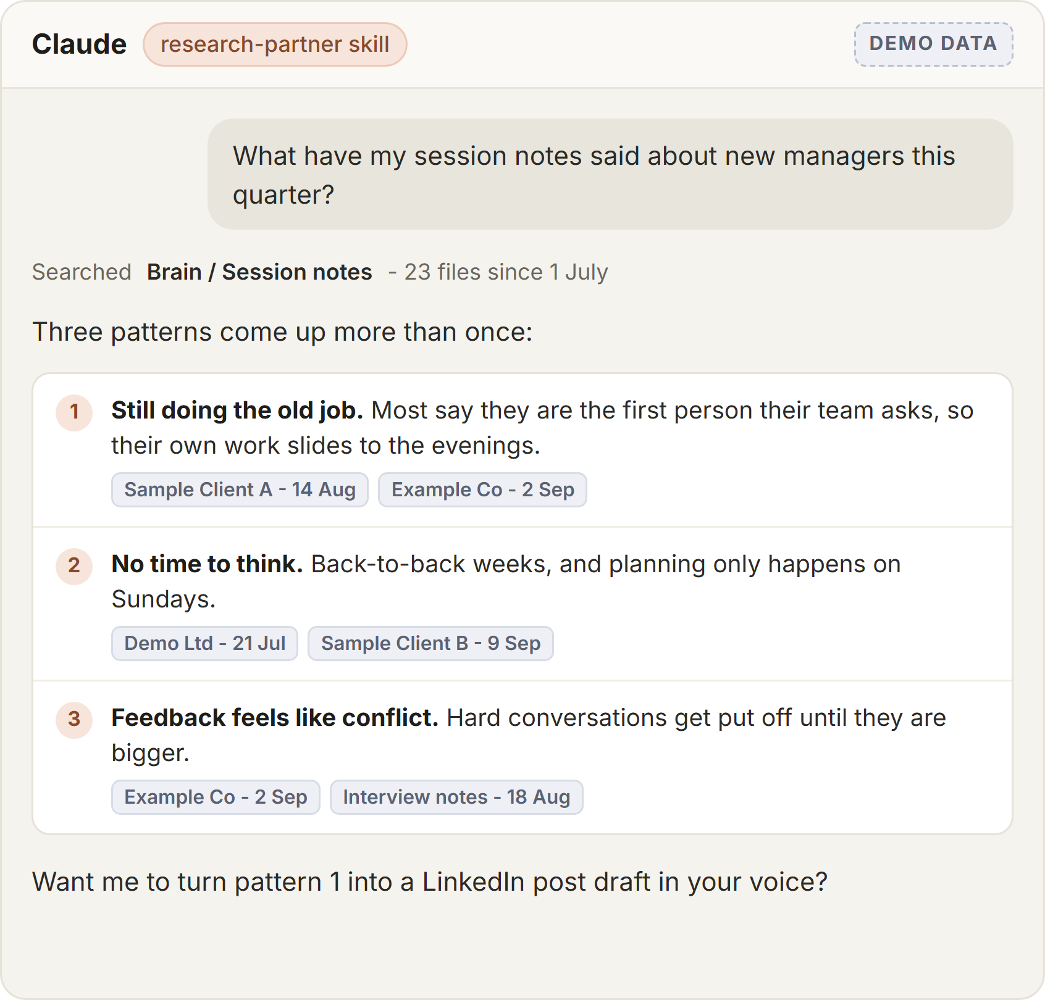Screen dimensions: 1045x1000
Task: Click the number 2 pattern badge
Action: tap(74, 566)
